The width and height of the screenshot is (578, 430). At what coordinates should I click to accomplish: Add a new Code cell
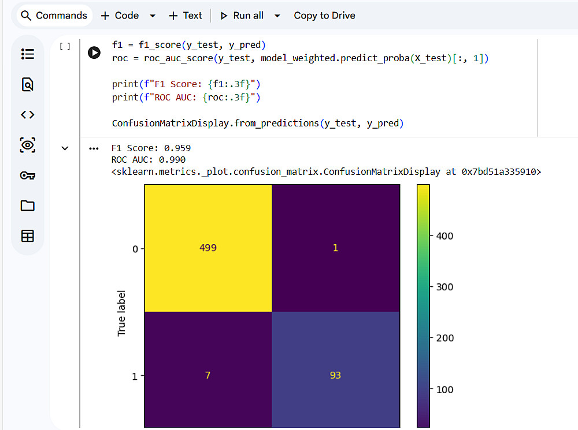(x=120, y=16)
